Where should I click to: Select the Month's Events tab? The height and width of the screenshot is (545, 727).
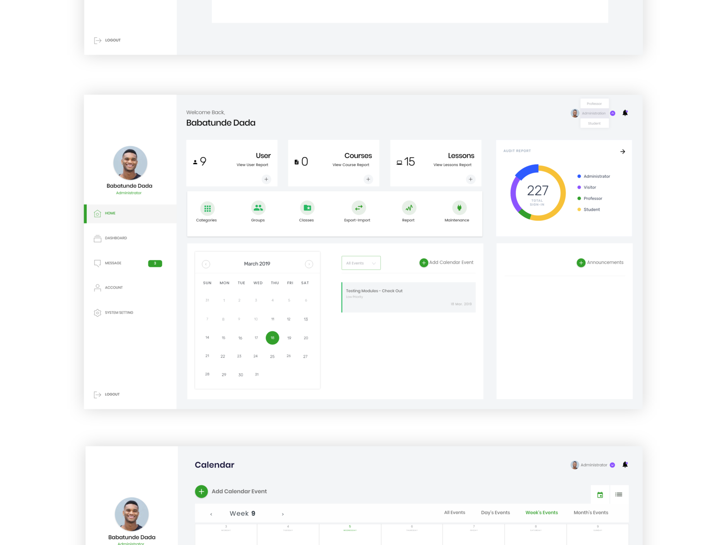pyautogui.click(x=591, y=513)
